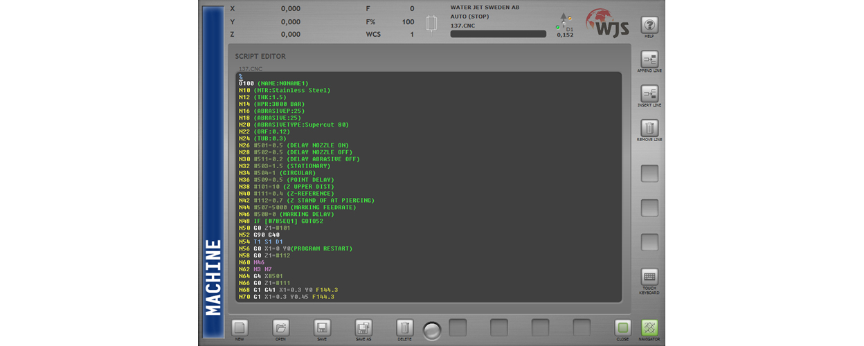Image resolution: width=864 pixels, height=346 pixels.
Task: Open the Touch Keyboard
Action: tap(649, 277)
